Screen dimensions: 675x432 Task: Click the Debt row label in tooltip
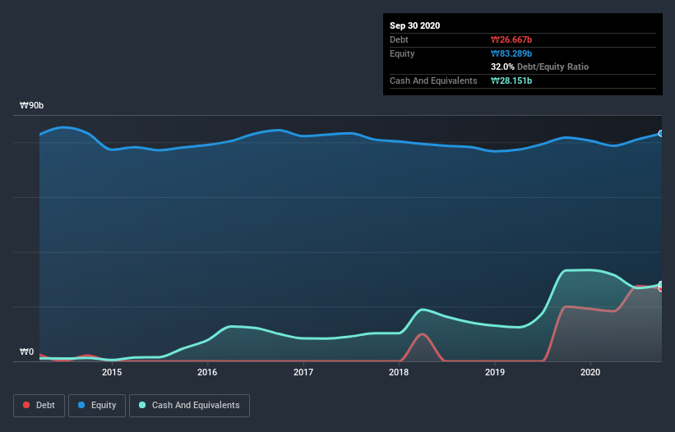pos(399,40)
